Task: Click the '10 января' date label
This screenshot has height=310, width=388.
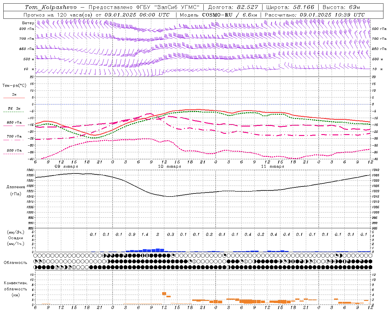Action: [x=169, y=167]
